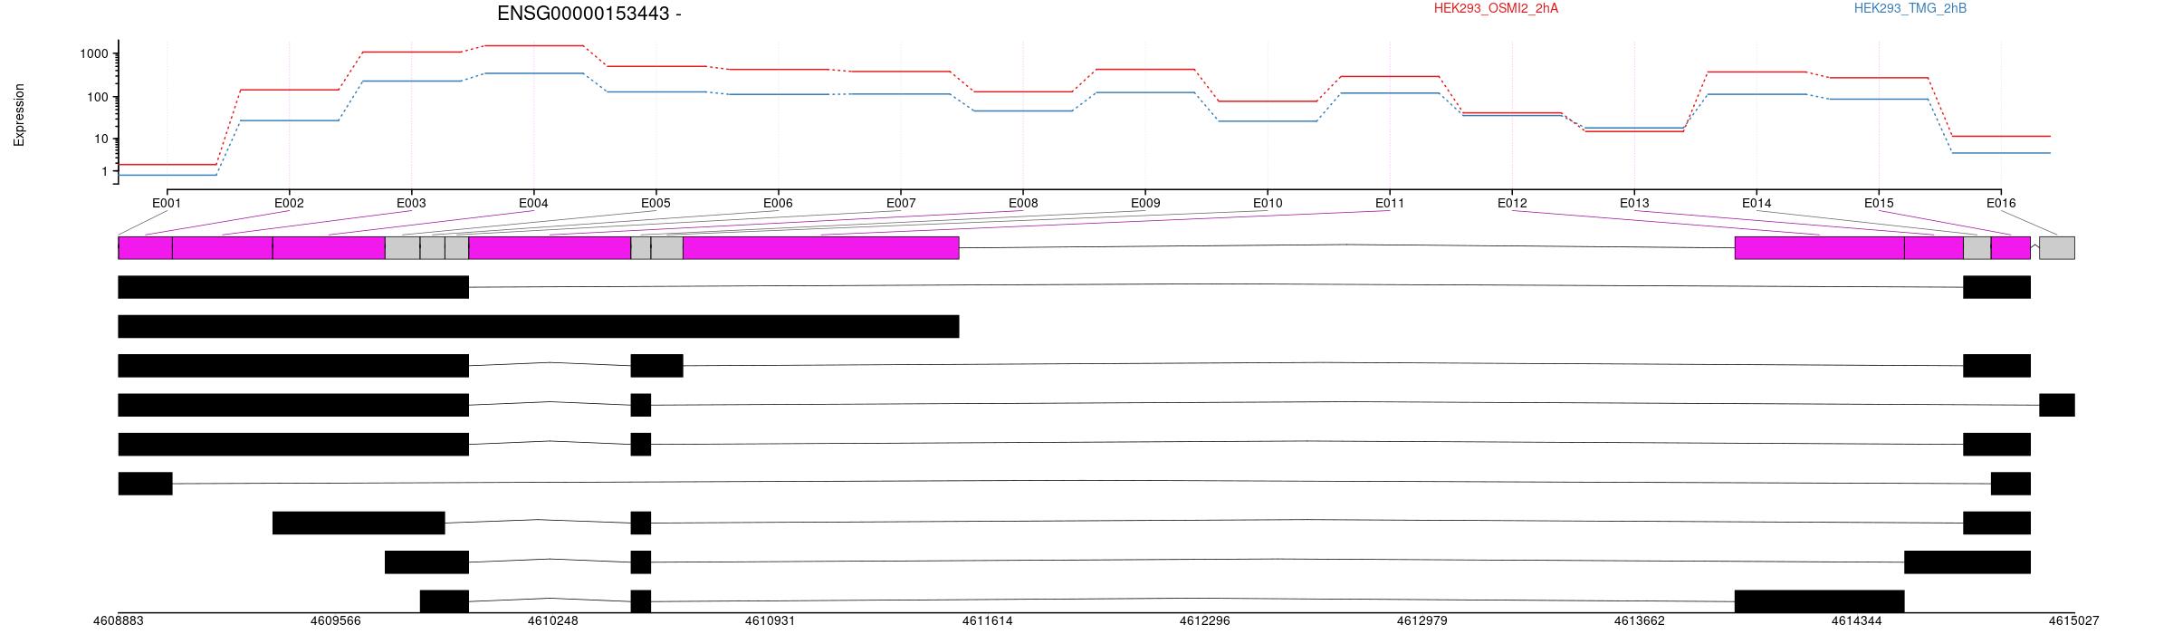Select exon label E014
This screenshot has height=634, width=2173.
(1757, 203)
